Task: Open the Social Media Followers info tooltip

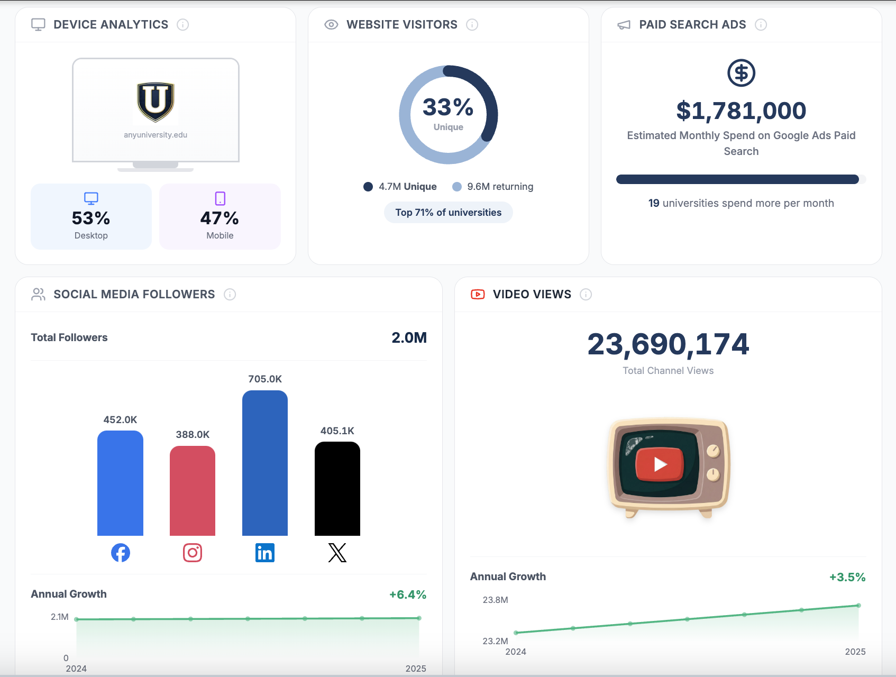Action: point(230,295)
